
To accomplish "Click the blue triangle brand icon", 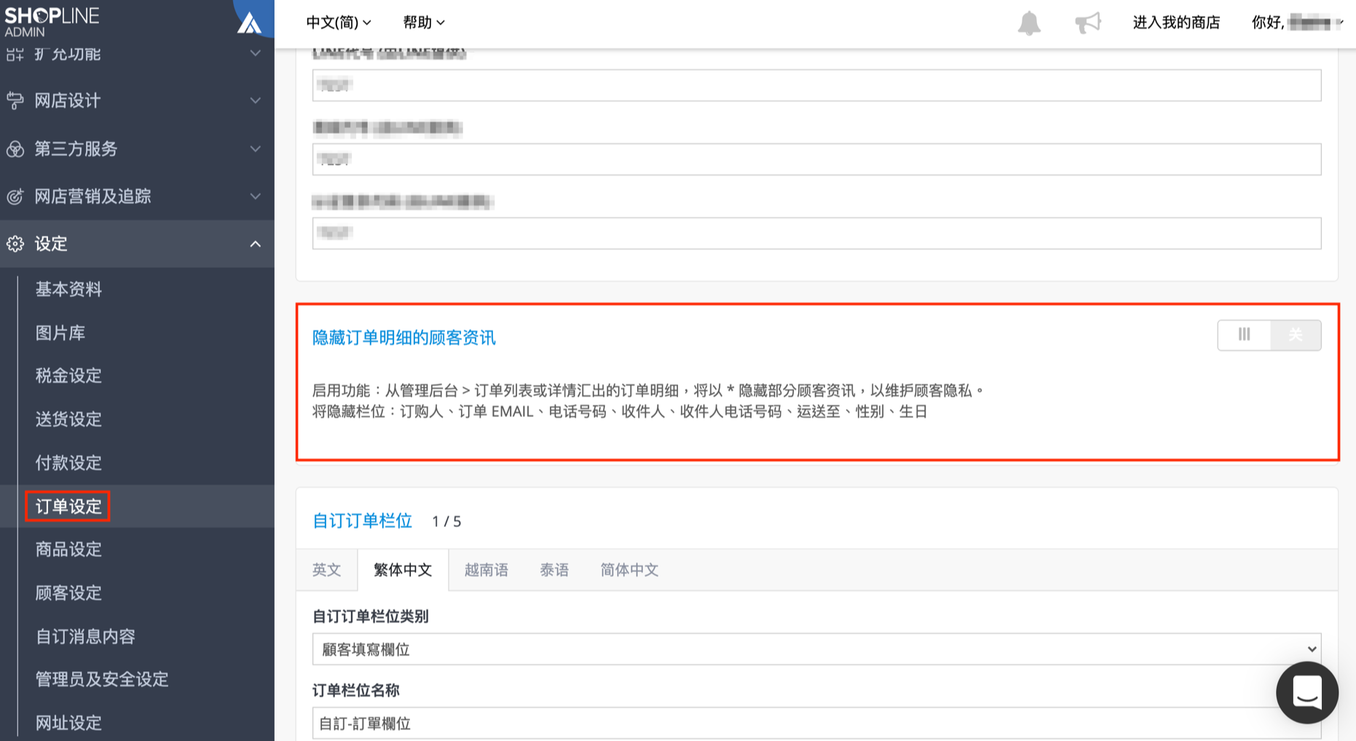I will [x=250, y=23].
